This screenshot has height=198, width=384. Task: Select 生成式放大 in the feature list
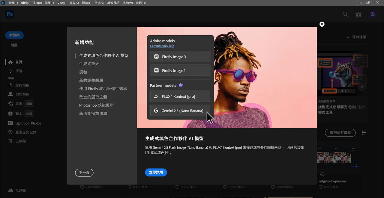tap(89, 64)
